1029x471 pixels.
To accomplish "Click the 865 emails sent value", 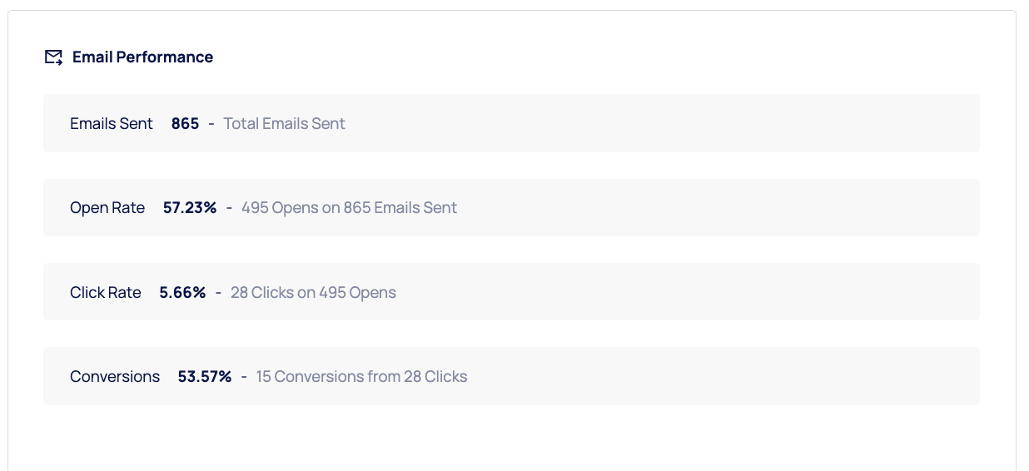I will (185, 124).
